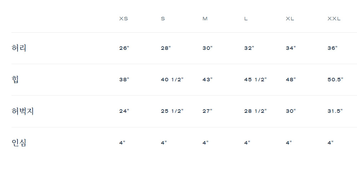The image size is (357, 178).
Task: Select the 힙 row label
Action: pos(15,79)
